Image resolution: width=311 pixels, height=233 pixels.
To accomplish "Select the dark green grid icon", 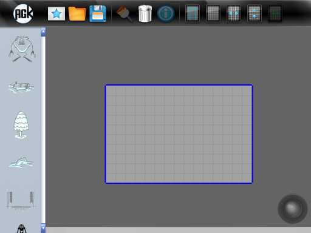I will (x=275, y=13).
